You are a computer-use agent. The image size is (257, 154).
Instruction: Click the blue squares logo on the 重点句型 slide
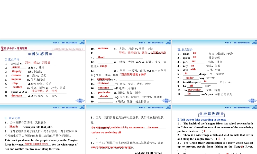point(82,107)
